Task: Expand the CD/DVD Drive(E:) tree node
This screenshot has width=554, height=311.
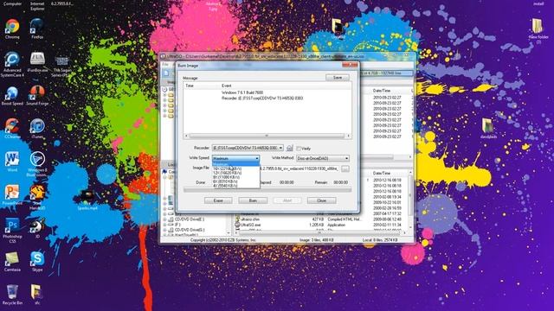Action: point(165,219)
